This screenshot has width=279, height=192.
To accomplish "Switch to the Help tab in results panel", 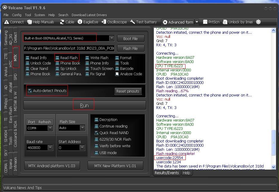I will pos(186,173).
